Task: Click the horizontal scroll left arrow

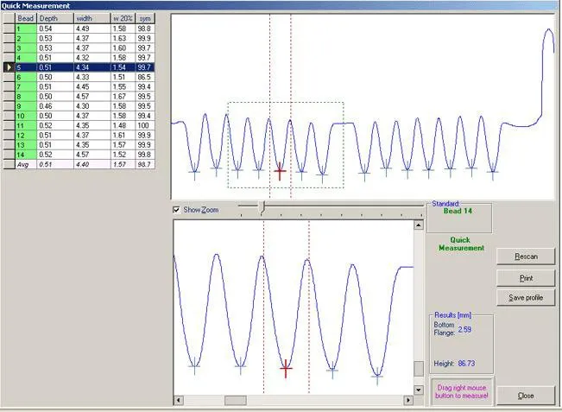Action: [x=179, y=400]
